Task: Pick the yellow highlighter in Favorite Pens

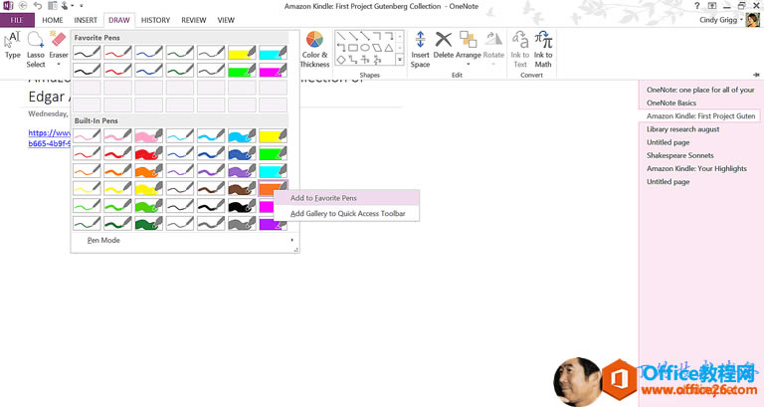Action: pyautogui.click(x=242, y=53)
